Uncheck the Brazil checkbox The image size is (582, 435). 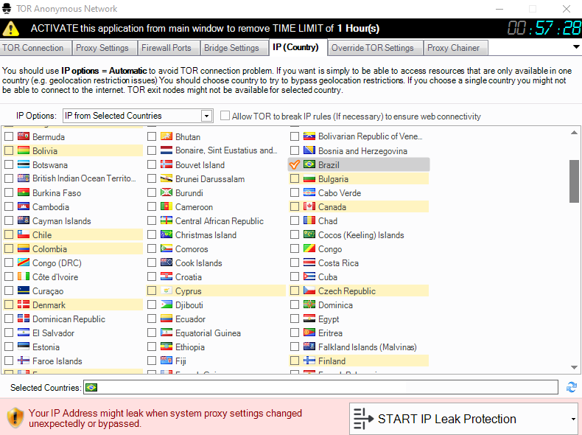coord(295,164)
